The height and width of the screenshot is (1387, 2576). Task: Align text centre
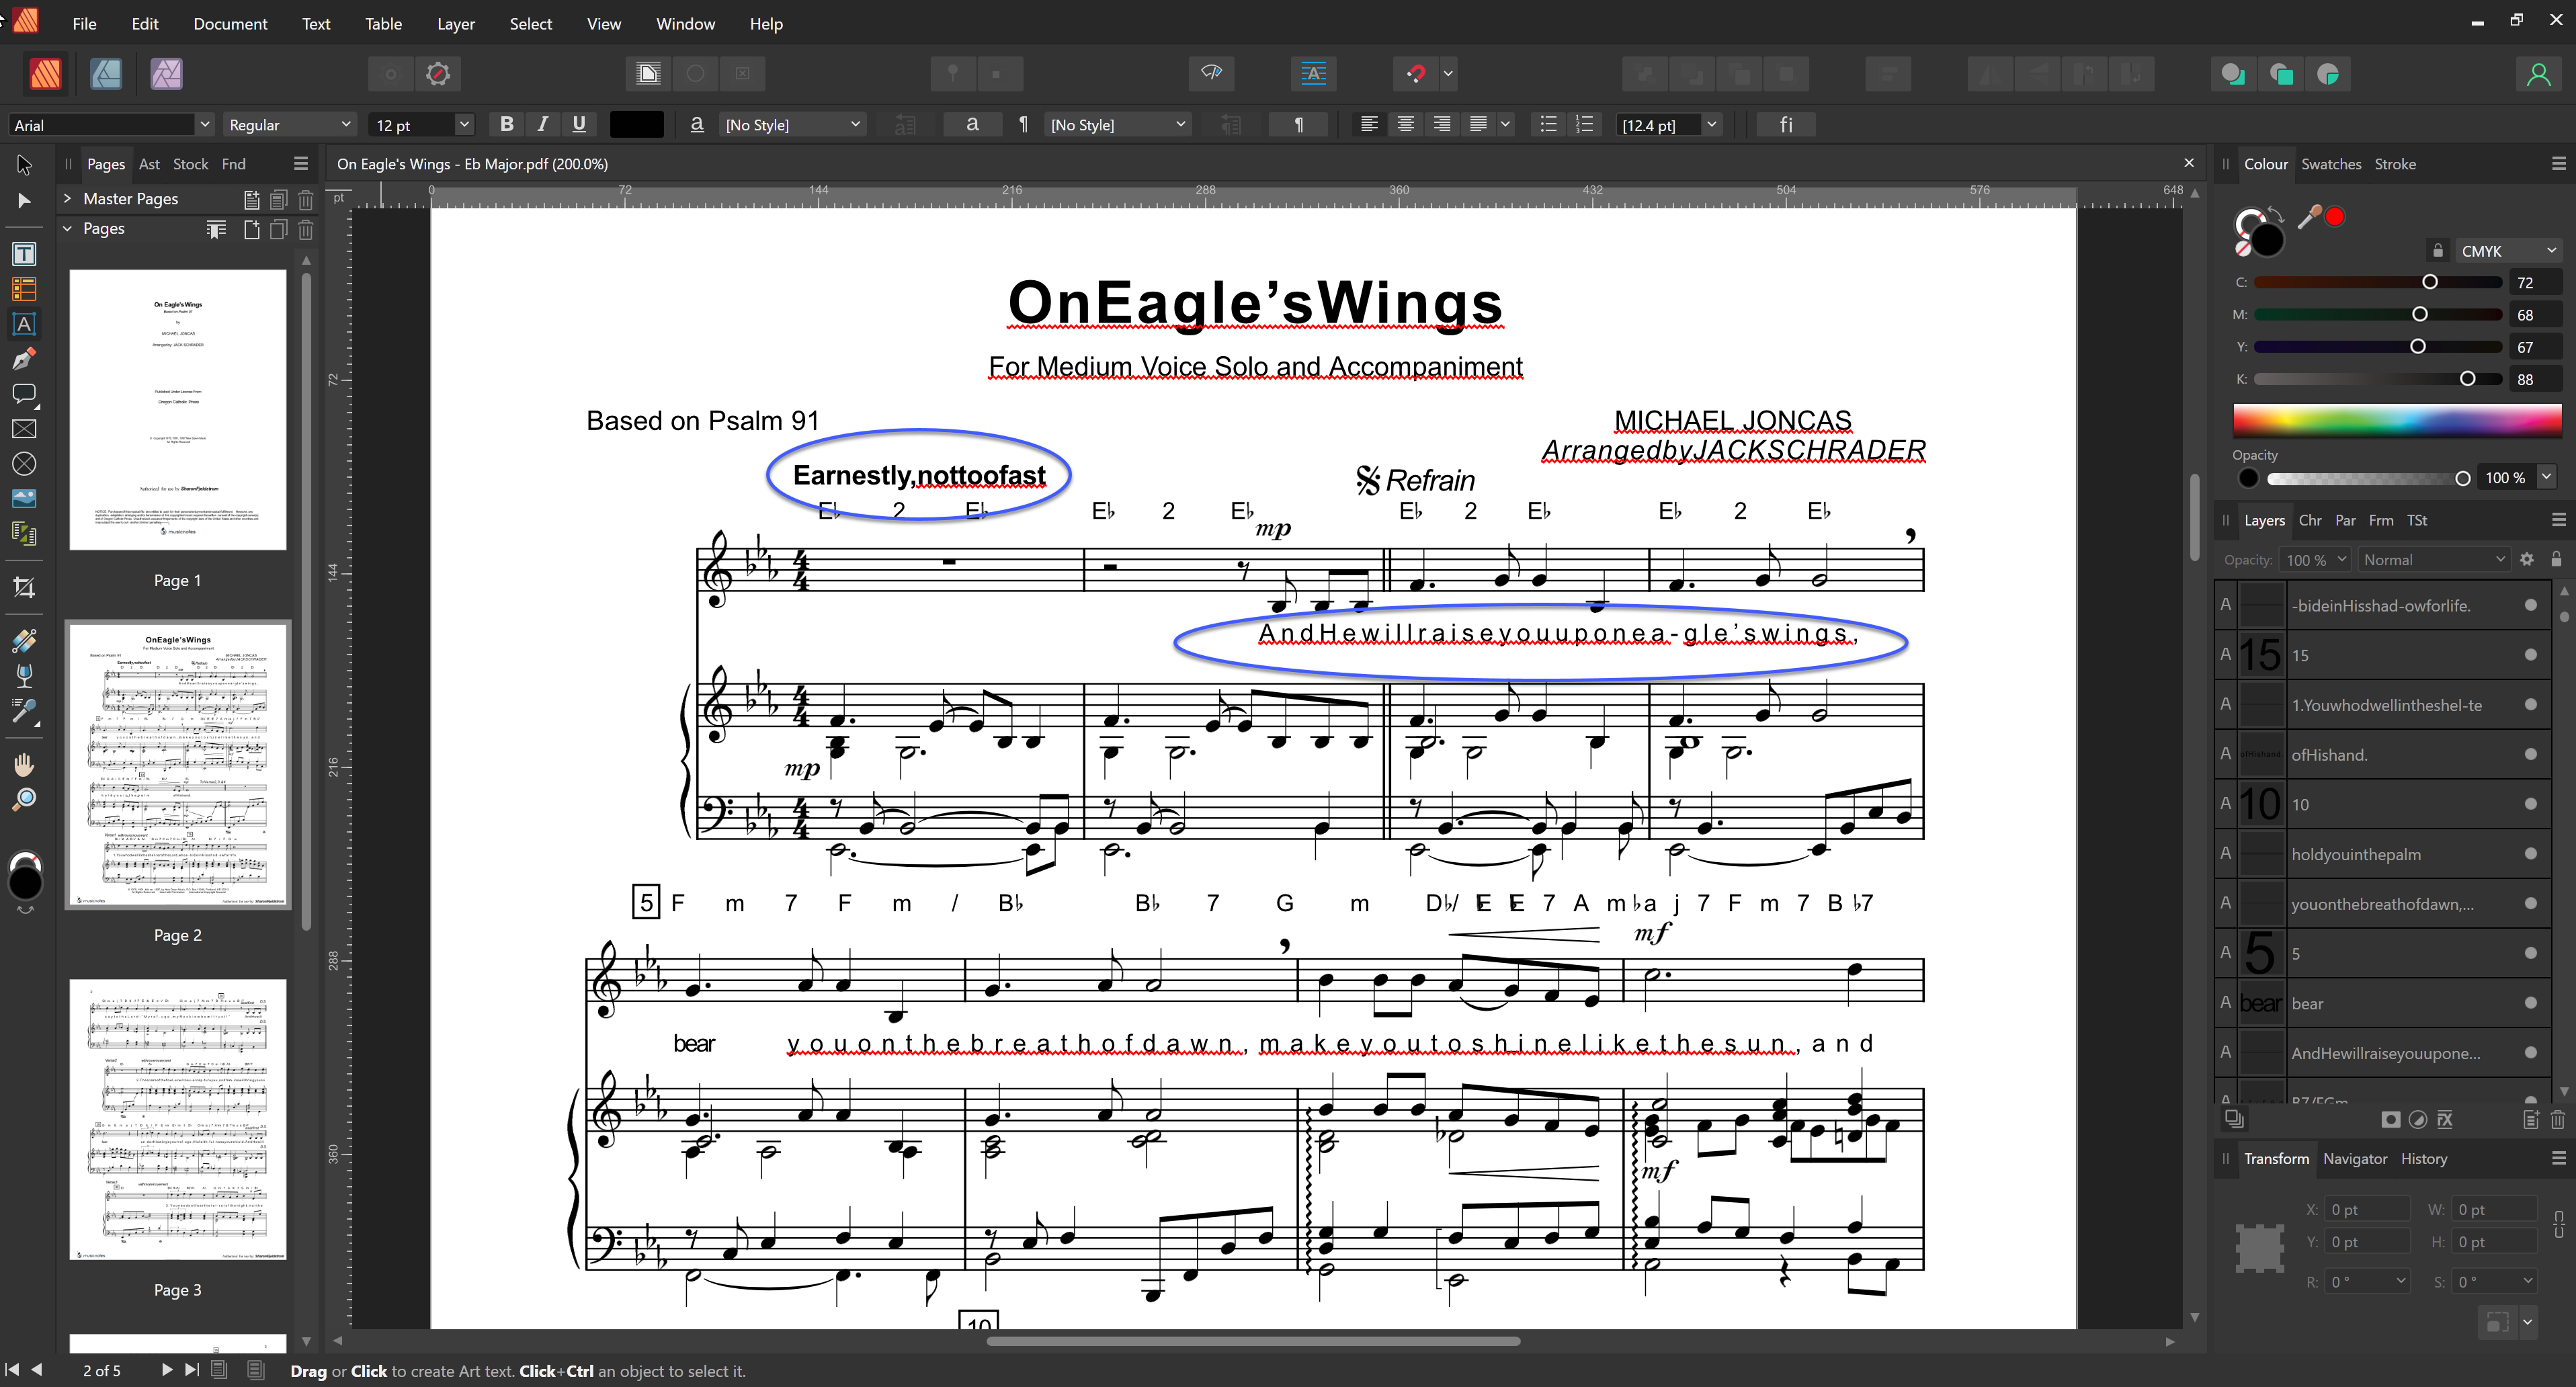click(1405, 124)
